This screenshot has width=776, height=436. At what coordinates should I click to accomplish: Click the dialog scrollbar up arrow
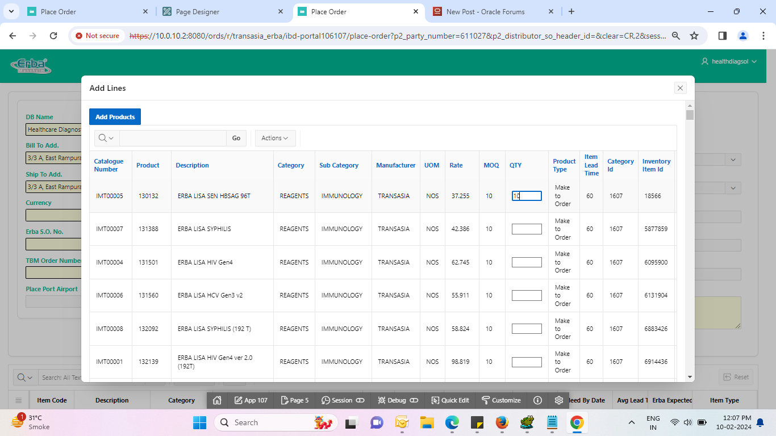[x=690, y=105]
